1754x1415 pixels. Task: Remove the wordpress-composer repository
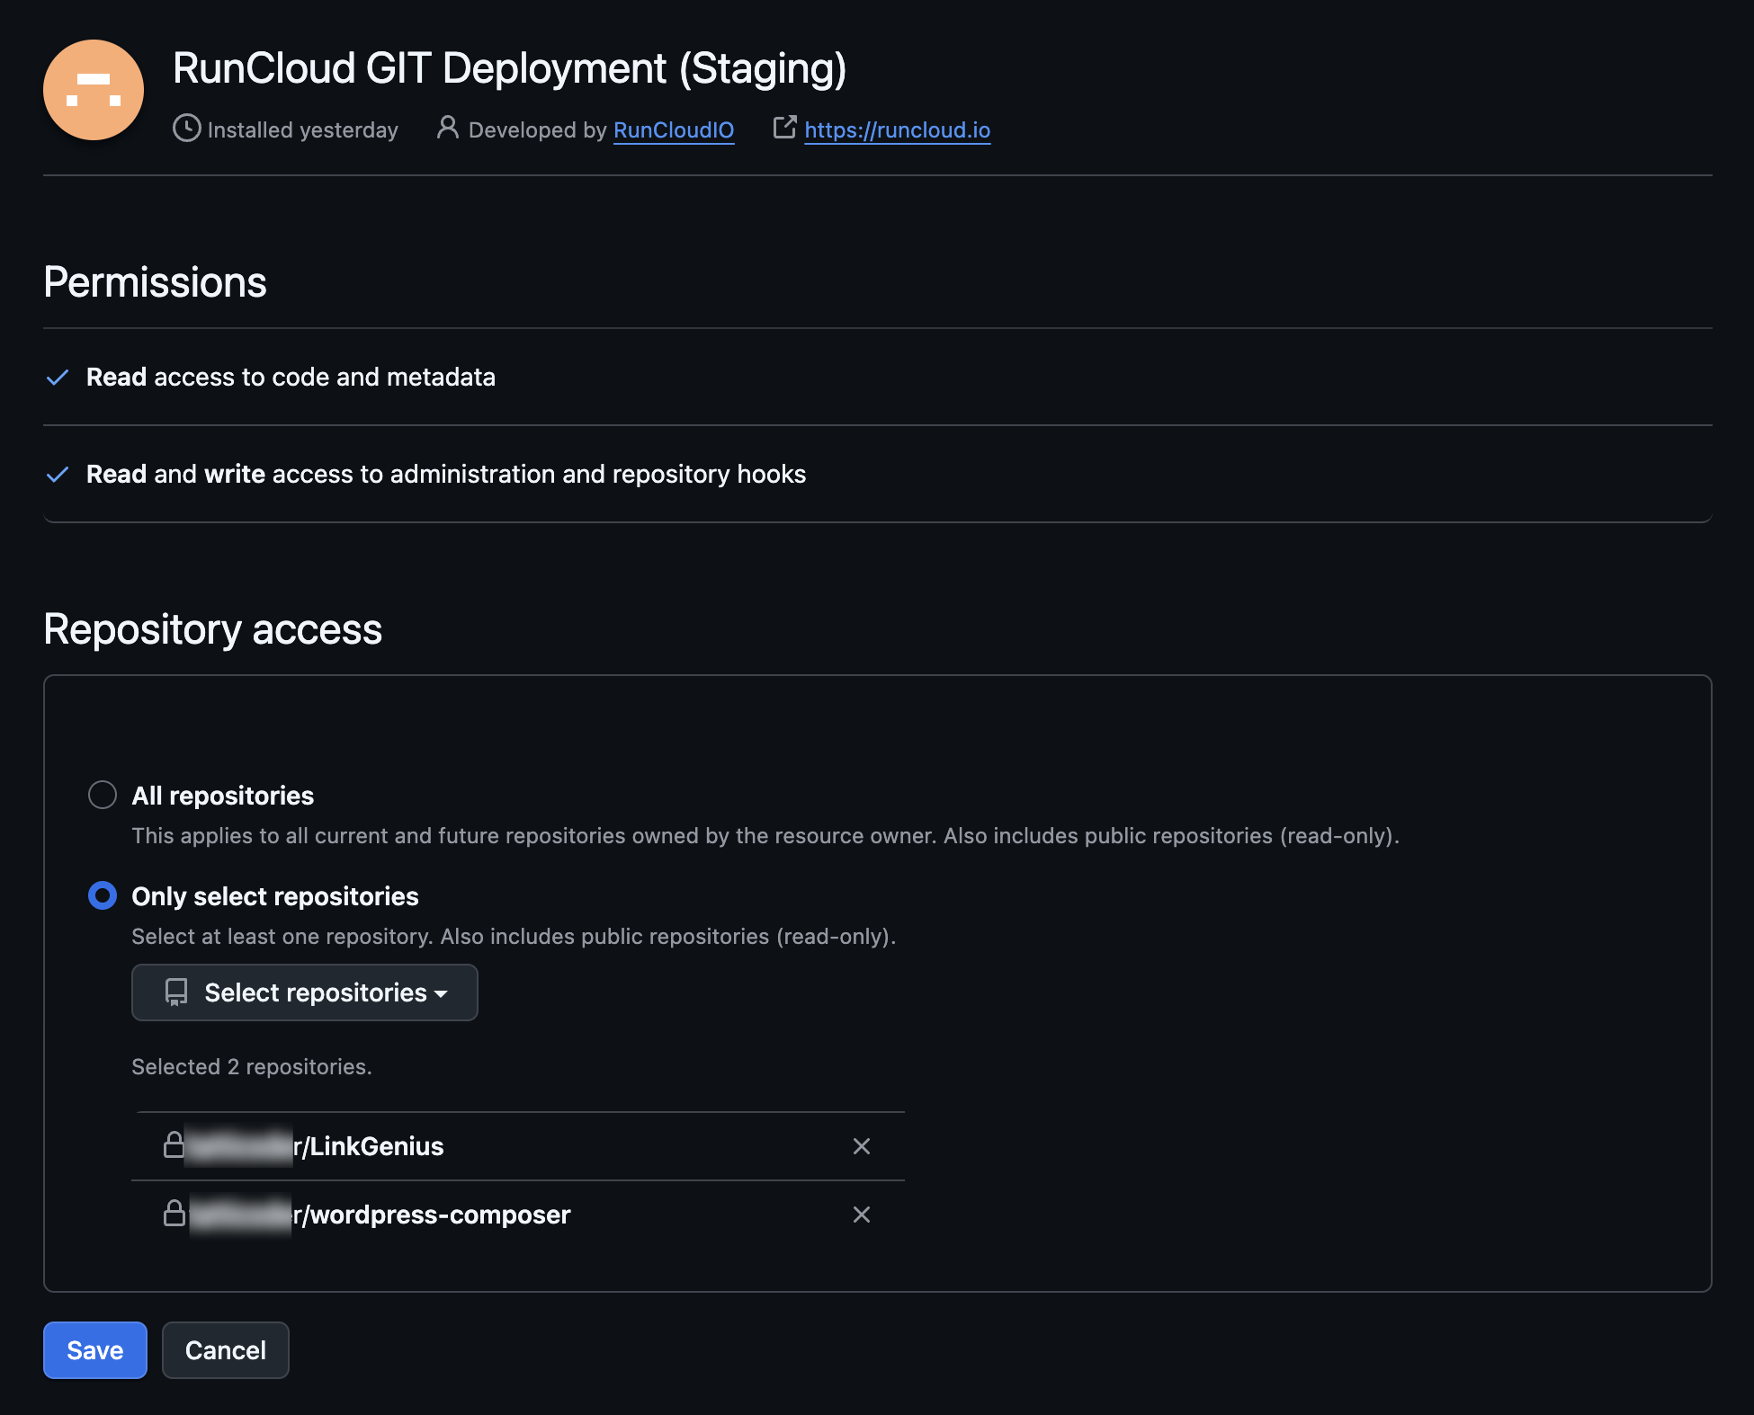(x=861, y=1215)
